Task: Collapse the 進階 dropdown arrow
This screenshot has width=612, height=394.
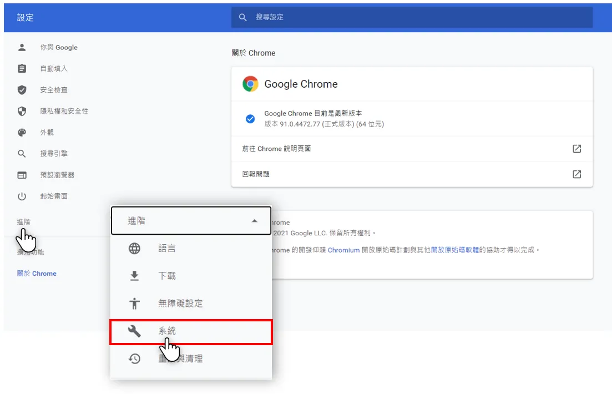Action: point(255,221)
